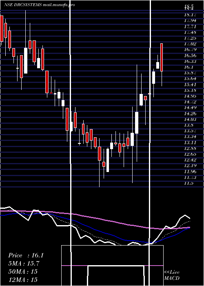Image resolution: width=204 pixels, height=286 pixels.
Task: Click the 16.33 price axis label
Action: click(190, 61)
